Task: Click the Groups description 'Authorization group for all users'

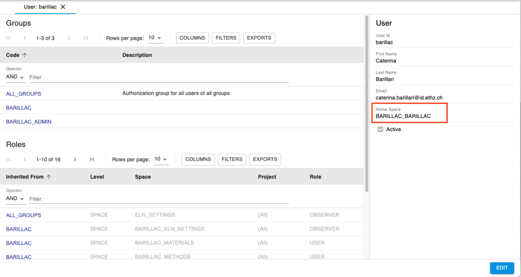Action: (x=176, y=94)
